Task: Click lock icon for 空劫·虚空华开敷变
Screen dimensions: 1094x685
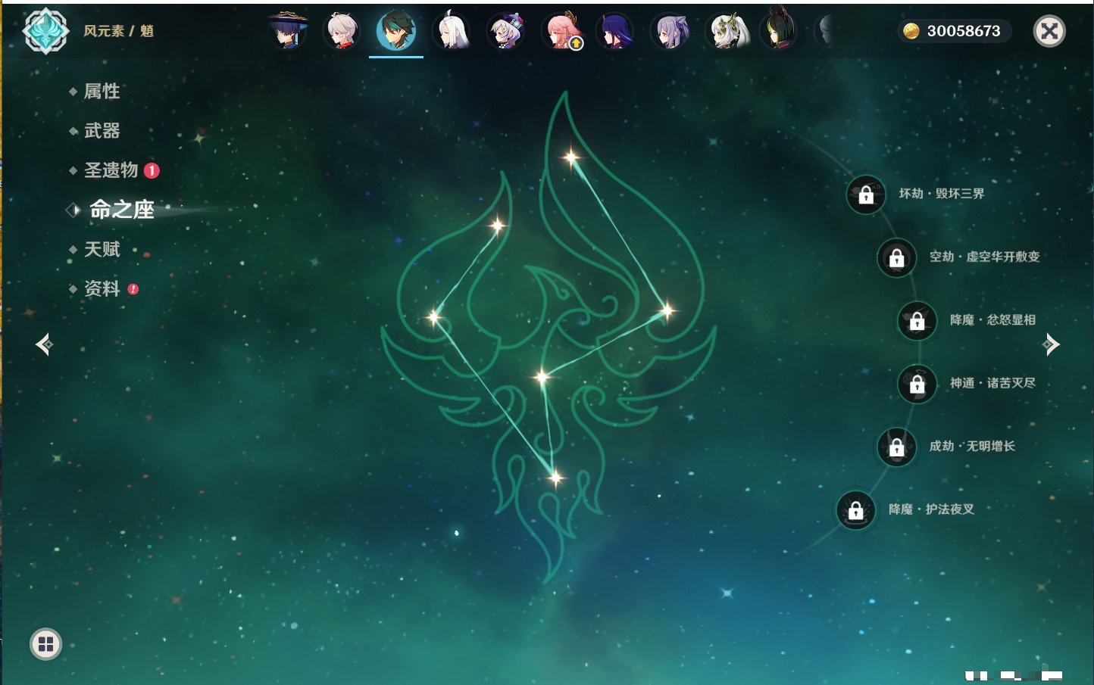Action: pyautogui.click(x=896, y=257)
